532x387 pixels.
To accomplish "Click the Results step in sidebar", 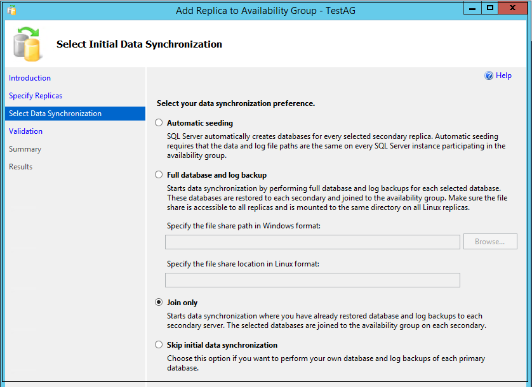I will click(21, 167).
